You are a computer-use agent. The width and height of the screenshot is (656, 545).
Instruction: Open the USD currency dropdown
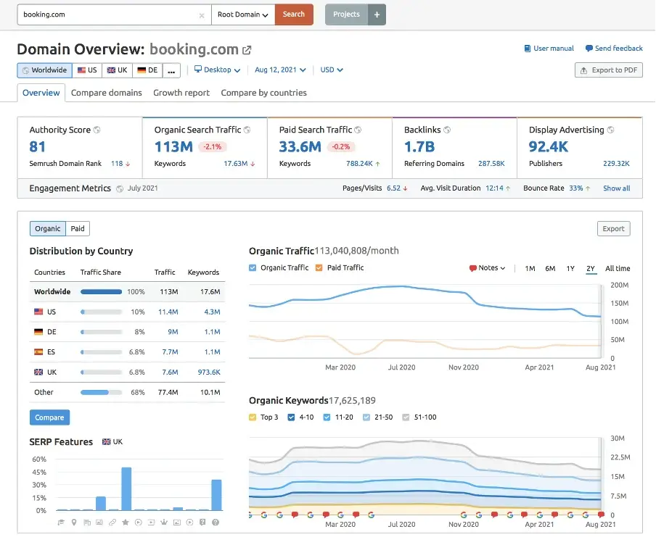(331, 70)
